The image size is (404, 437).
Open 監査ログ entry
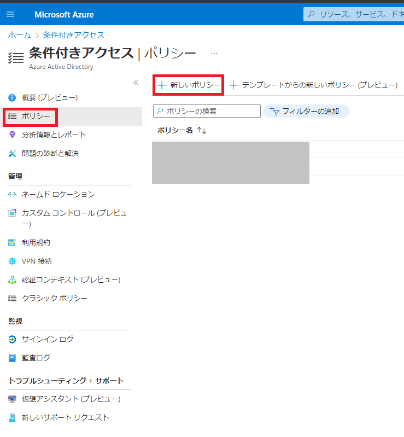point(36,358)
